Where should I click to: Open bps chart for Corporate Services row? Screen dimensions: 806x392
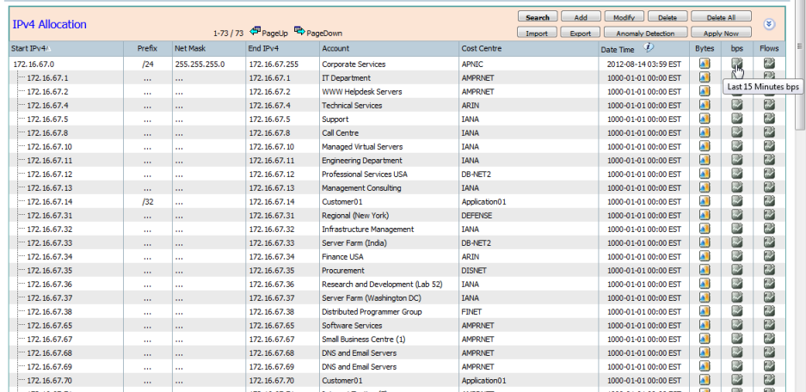(736, 64)
